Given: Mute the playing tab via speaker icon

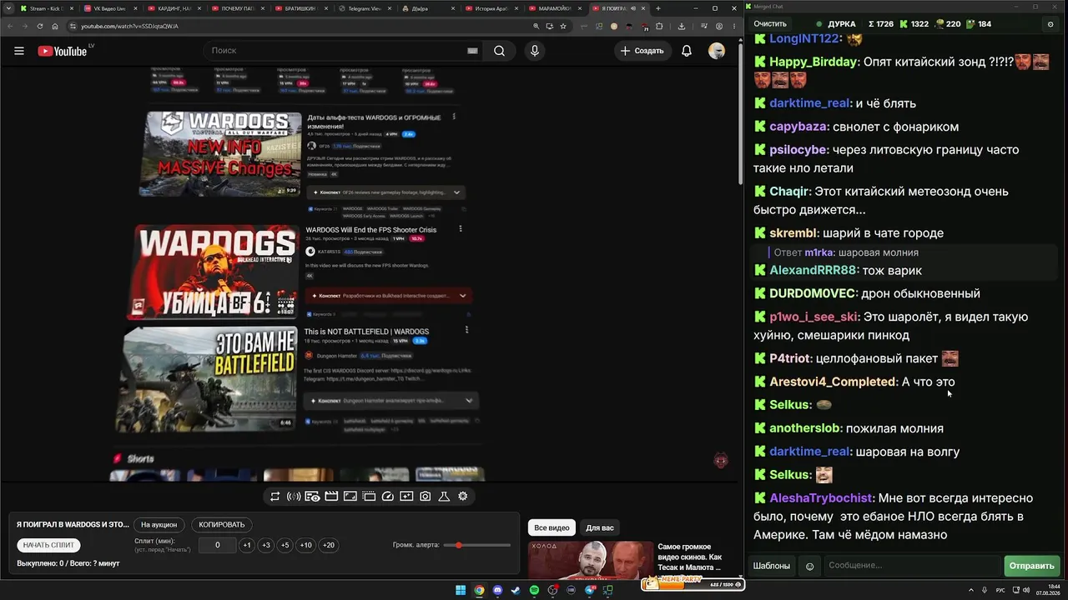Looking at the screenshot, I should pyautogui.click(x=633, y=8).
